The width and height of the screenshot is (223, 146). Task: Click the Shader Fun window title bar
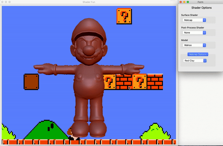click(89, 2)
